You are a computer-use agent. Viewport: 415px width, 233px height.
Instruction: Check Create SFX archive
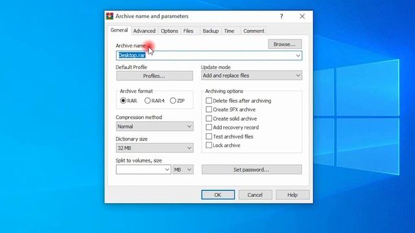tap(209, 109)
